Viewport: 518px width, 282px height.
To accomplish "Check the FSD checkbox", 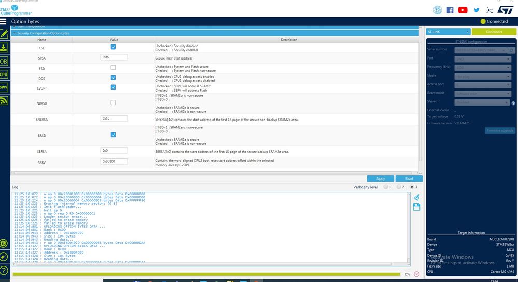I will pos(114,68).
